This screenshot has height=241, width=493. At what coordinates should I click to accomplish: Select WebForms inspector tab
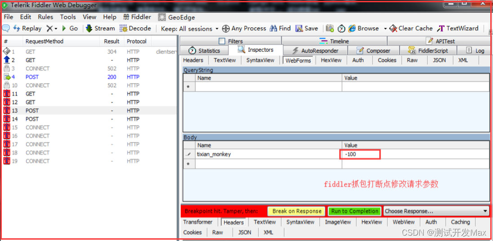(x=298, y=60)
